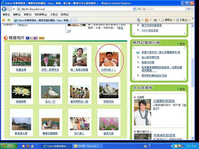
Task: Open a new blank tab
Action: (x=74, y=20)
